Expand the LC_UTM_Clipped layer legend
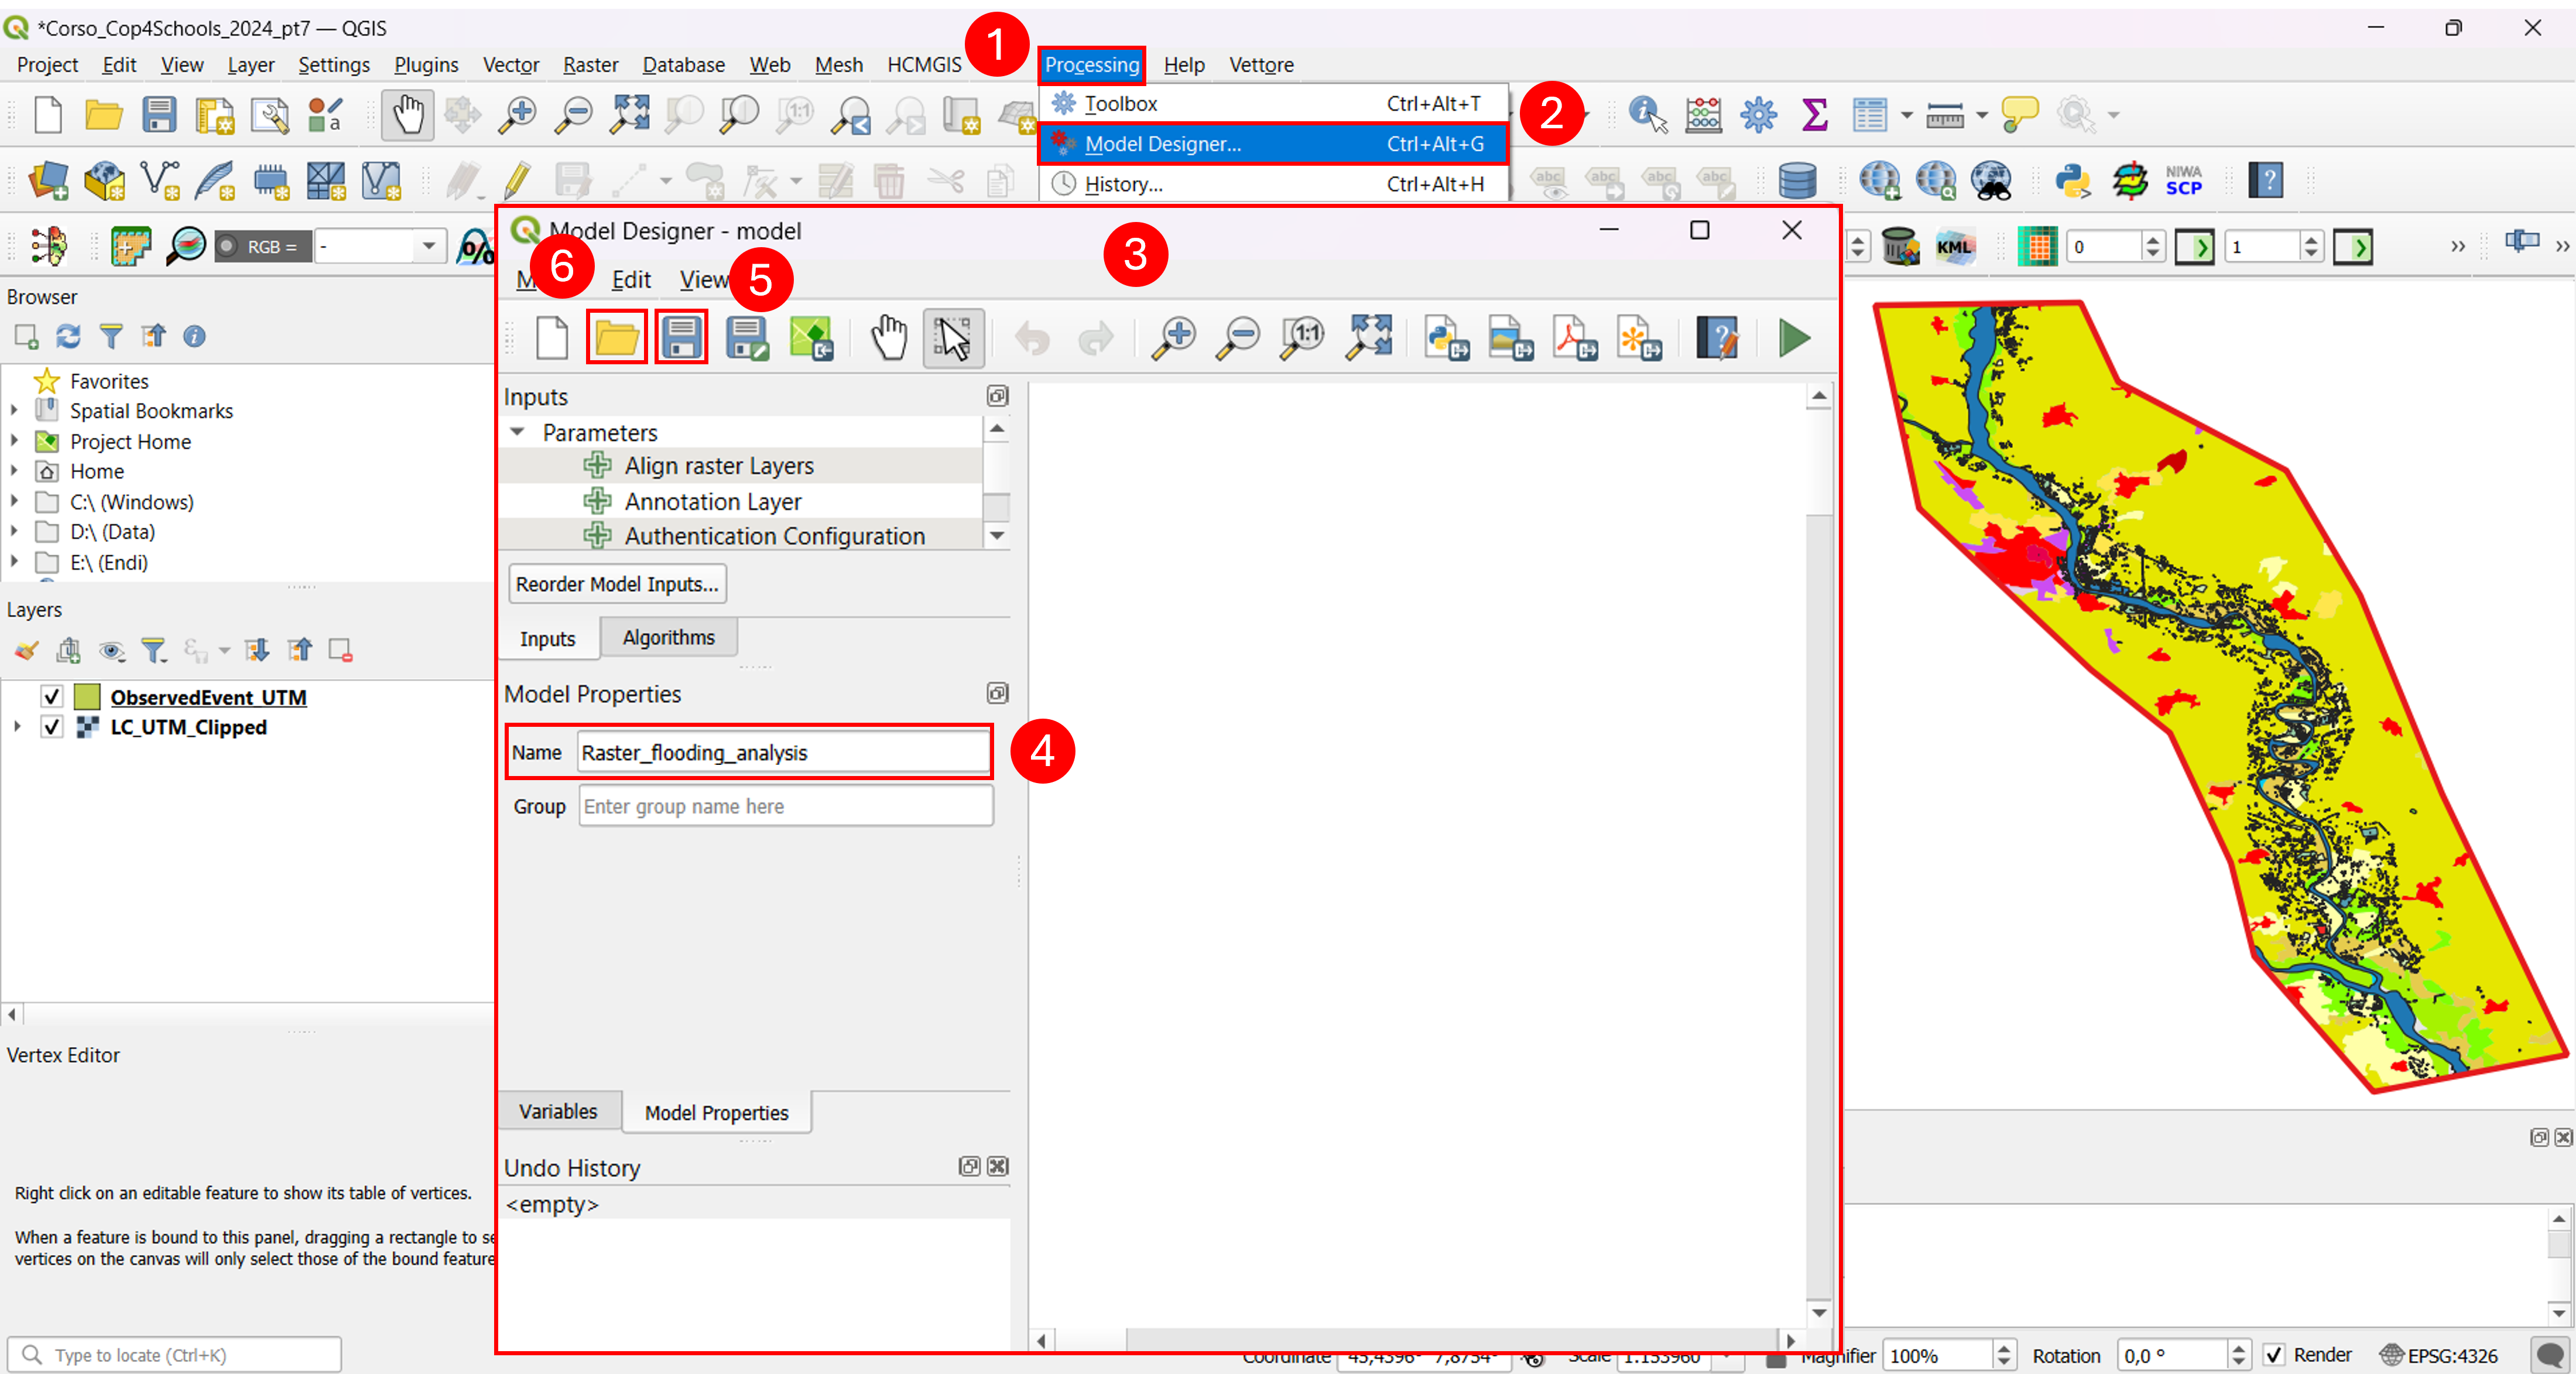Screen dimensions: 2576x1374 pos(16,726)
